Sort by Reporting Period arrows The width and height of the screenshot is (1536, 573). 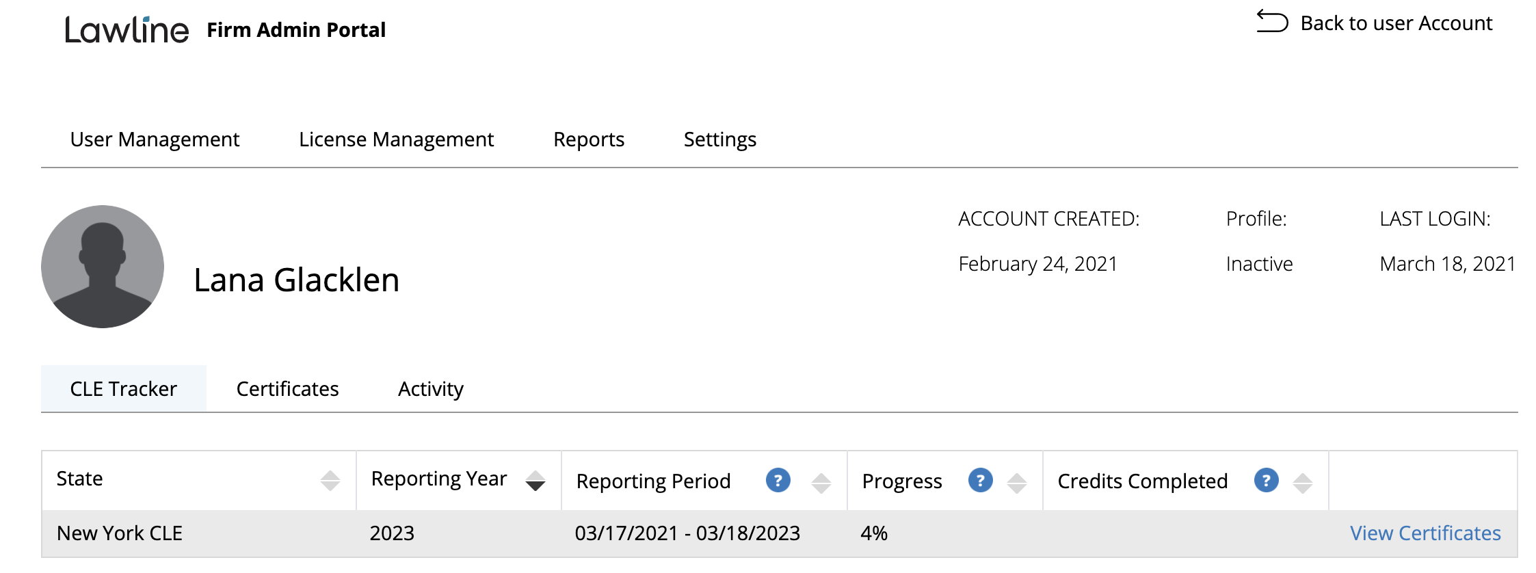click(x=821, y=483)
